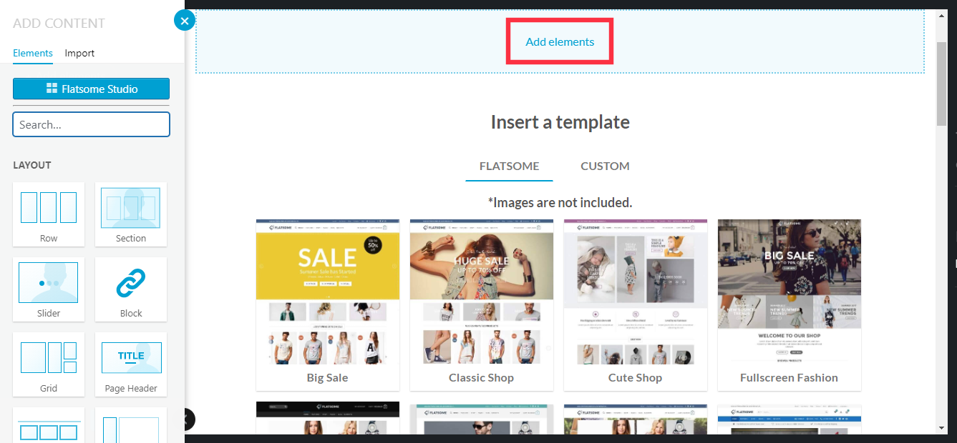Click the Images are not included note

click(560, 203)
